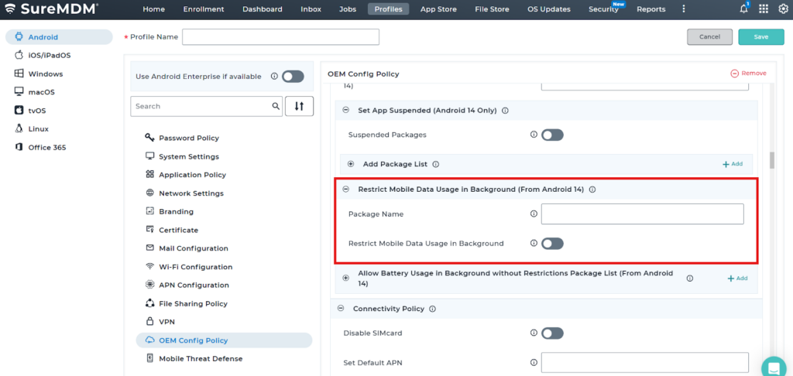Open the Dashboard tab
Image resolution: width=793 pixels, height=376 pixels.
click(x=262, y=9)
